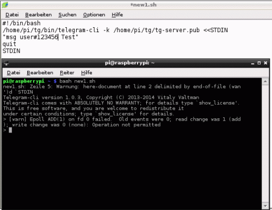Click 'ABSOLUTELY NO WARRANTY' in the terminal output

107,103
